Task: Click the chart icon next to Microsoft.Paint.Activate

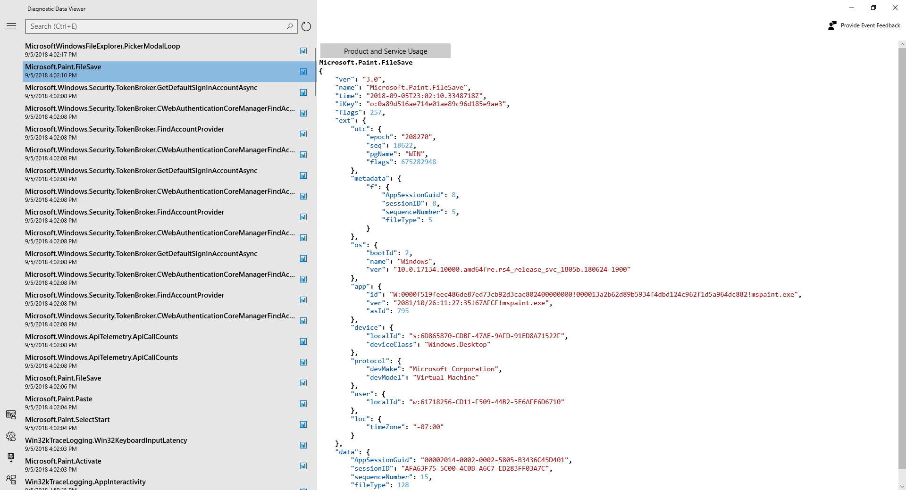Action: click(303, 466)
